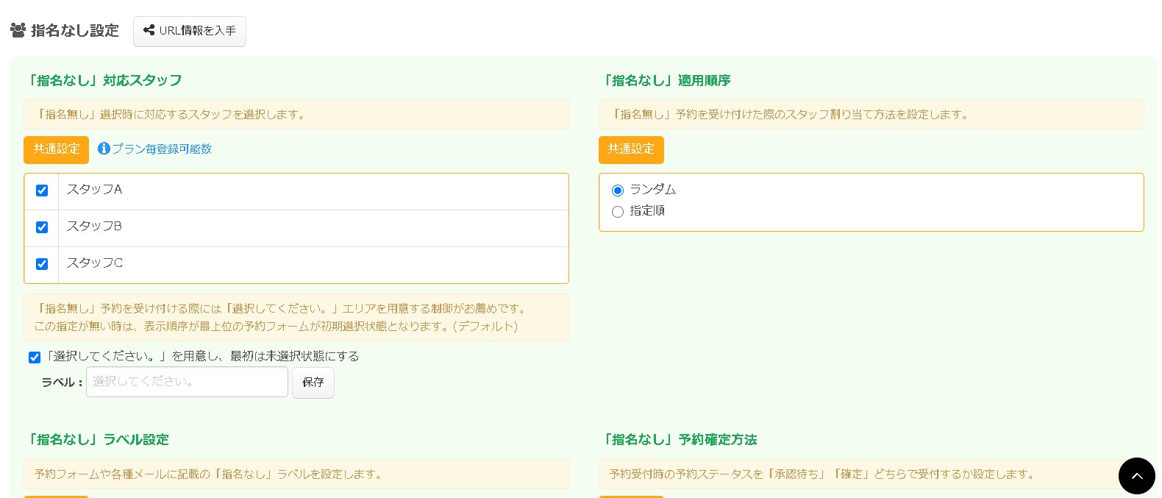
Task: Click 共通設定 under 「指名なし」適用順序
Action: (631, 149)
